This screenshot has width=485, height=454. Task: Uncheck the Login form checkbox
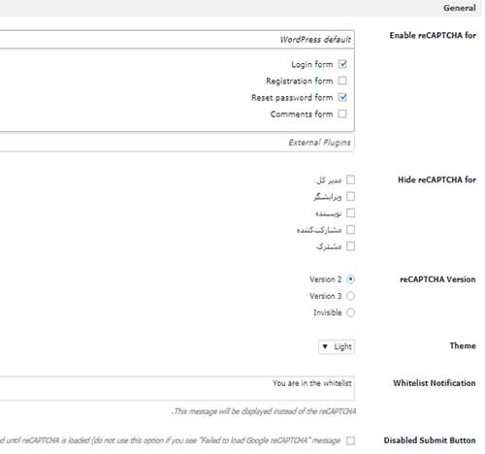coord(342,64)
